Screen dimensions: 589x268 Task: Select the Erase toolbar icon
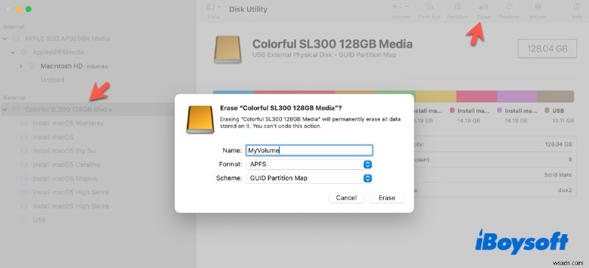pos(484,7)
